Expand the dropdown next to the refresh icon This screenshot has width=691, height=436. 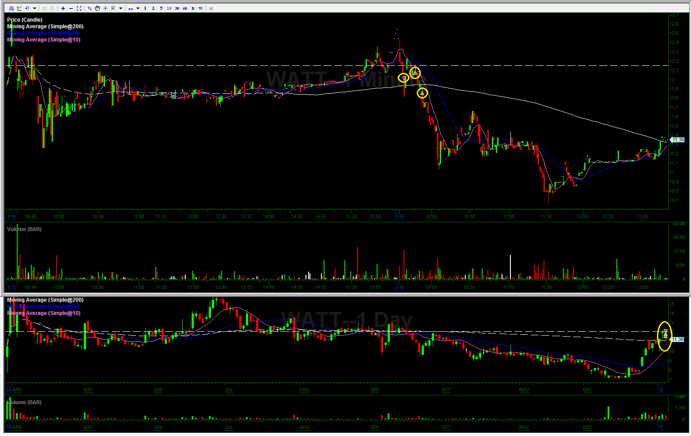[34, 8]
